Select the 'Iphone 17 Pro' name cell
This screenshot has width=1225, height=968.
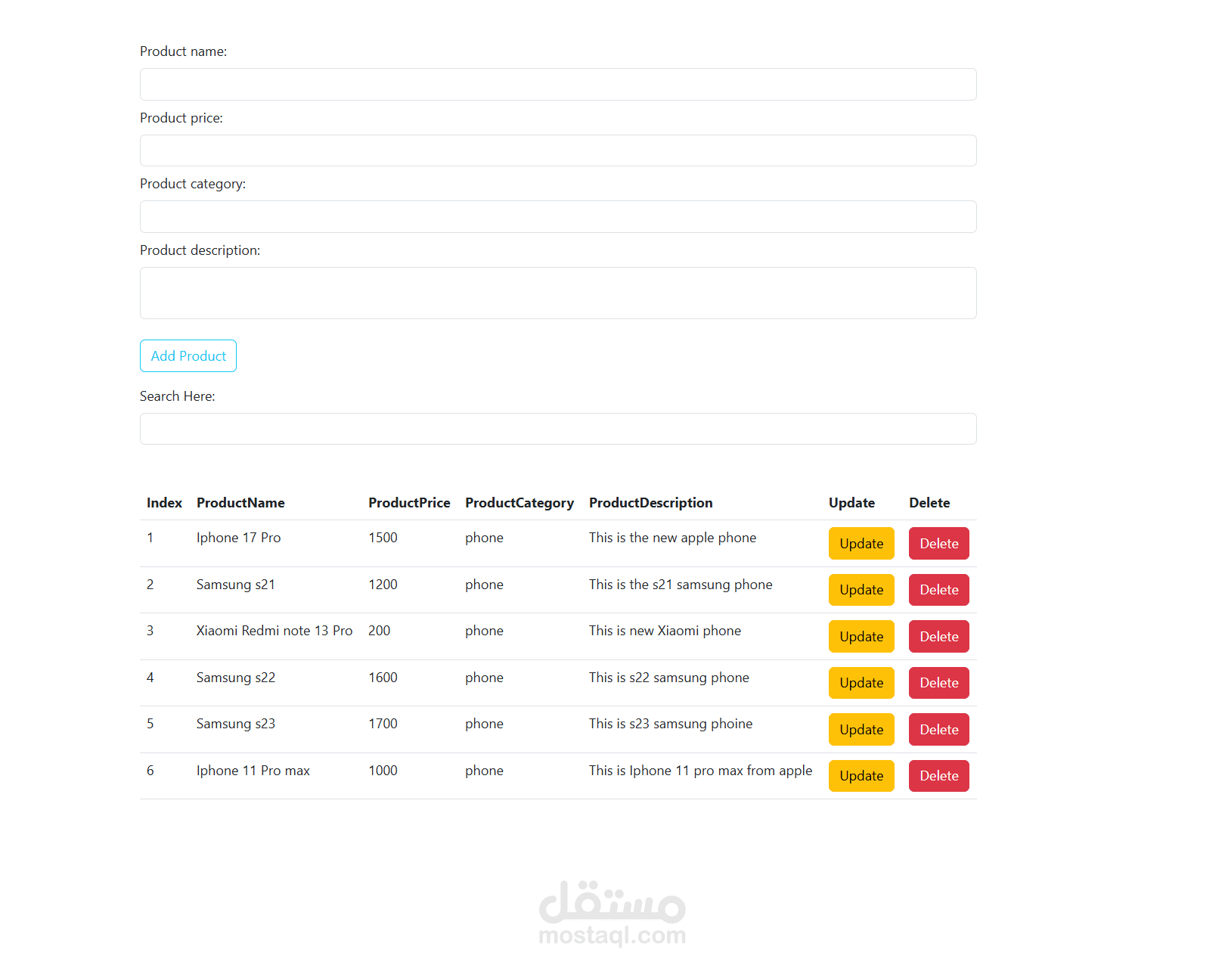238,538
